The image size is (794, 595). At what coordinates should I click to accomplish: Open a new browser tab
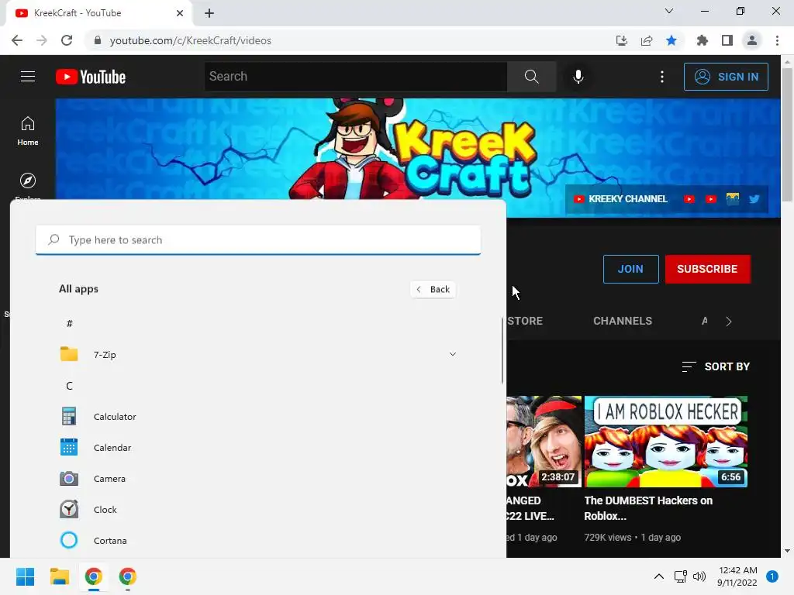(209, 13)
